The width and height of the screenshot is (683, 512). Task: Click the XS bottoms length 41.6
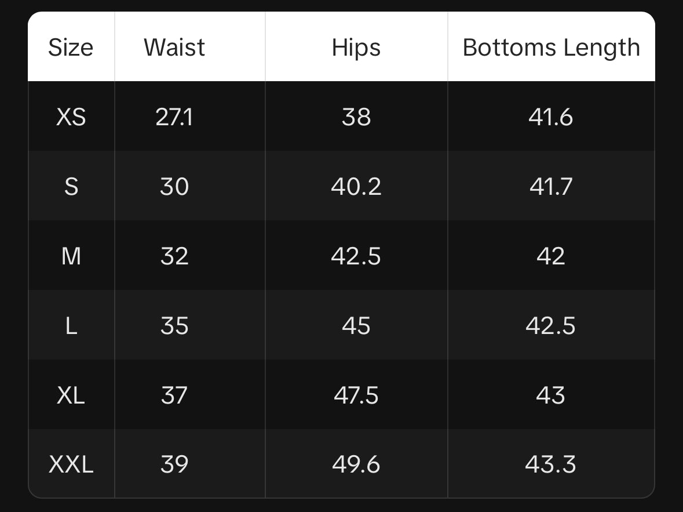click(x=551, y=117)
